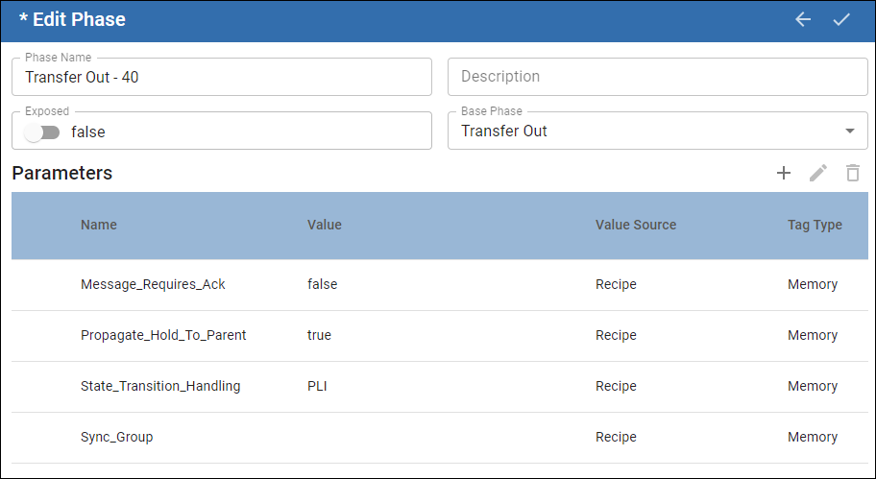
Task: Select the Message_Requires_Ack parameter row
Action: point(153,284)
